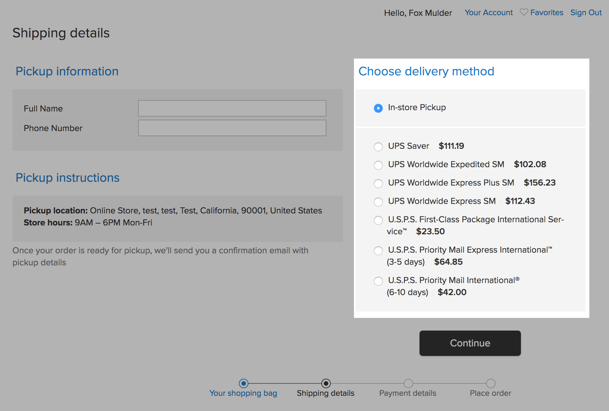609x411 pixels.
Task: Jump to Payment details step circle
Action: (x=408, y=383)
